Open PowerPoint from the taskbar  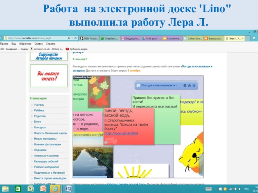tap(43, 189)
